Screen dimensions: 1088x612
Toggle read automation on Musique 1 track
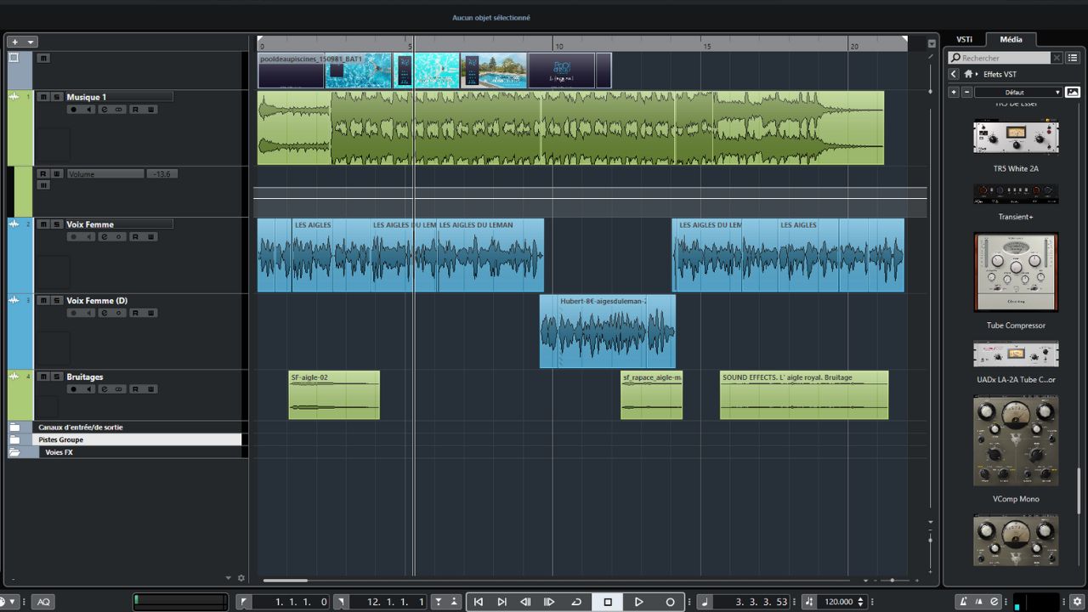pos(135,110)
